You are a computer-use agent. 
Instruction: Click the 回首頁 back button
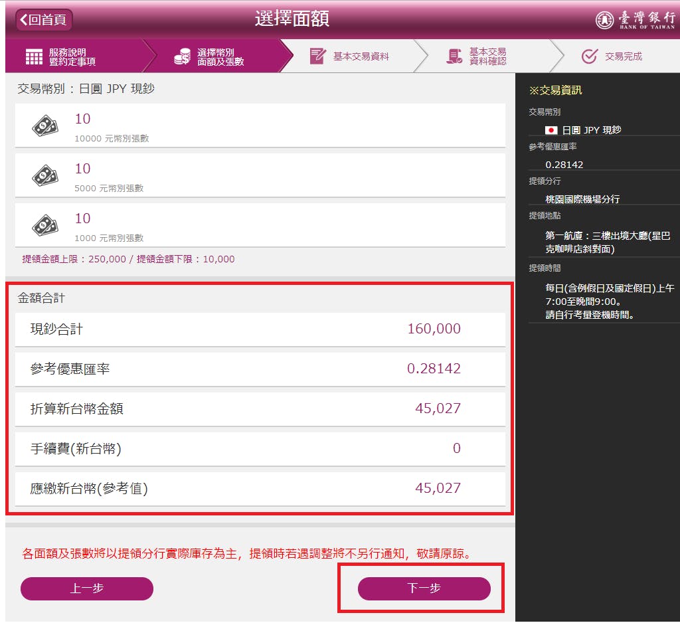pyautogui.click(x=44, y=19)
